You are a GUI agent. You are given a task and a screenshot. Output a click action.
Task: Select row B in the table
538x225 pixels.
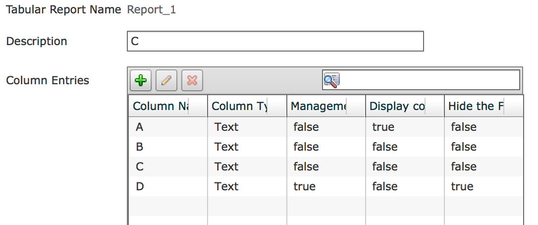click(x=326, y=147)
